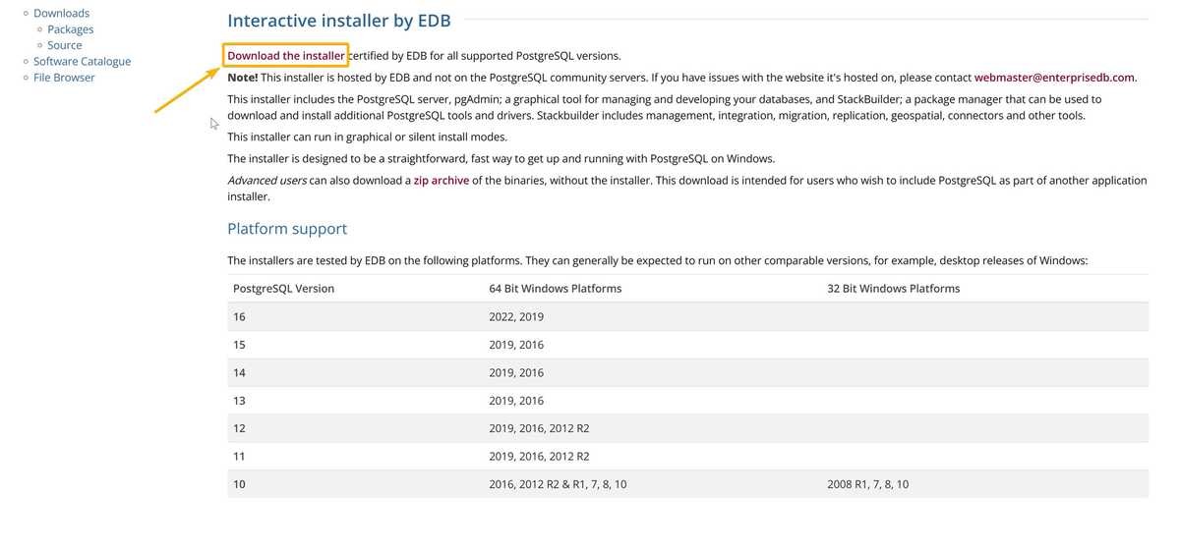The image size is (1180, 553).
Task: Click the PostgreSQL Version column header
Action: [x=283, y=289]
